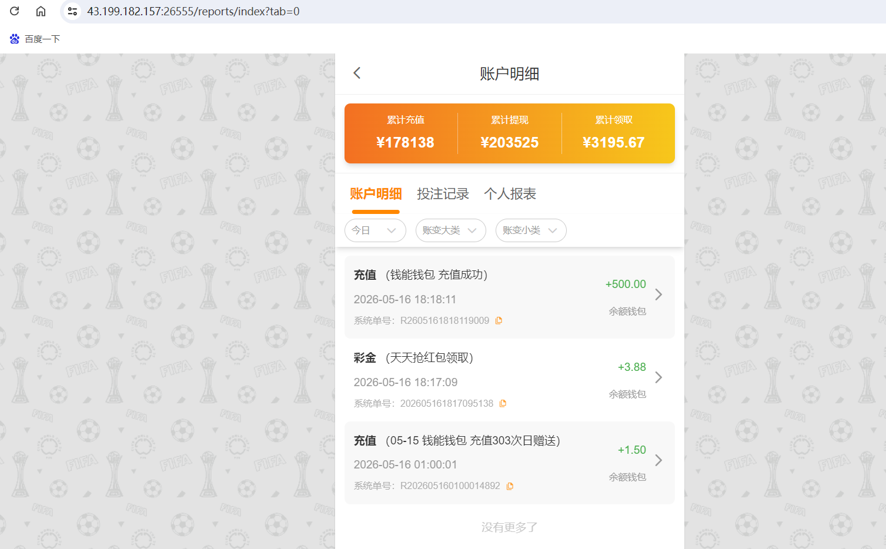This screenshot has height=549, width=886.
Task: Copy order number R2605161818119009
Action: [x=499, y=320]
